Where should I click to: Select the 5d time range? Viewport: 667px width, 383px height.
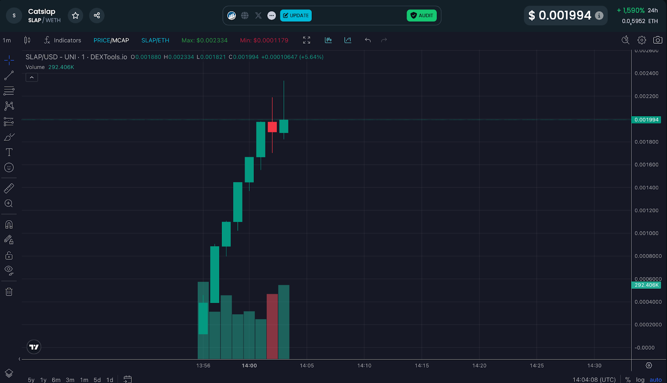click(97, 380)
